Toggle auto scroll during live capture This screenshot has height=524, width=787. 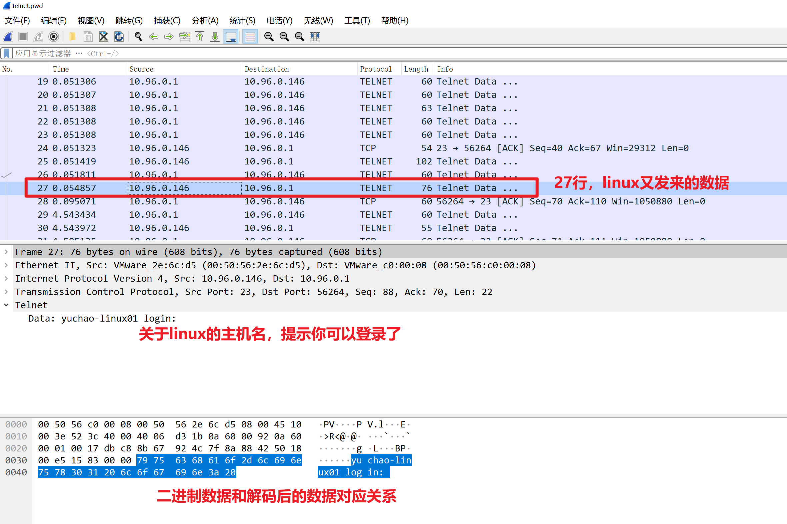[231, 36]
